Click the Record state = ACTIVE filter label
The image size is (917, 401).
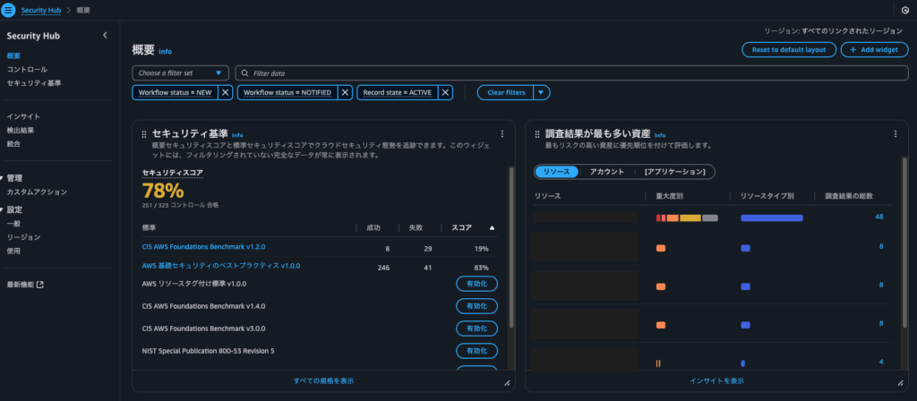coord(397,92)
